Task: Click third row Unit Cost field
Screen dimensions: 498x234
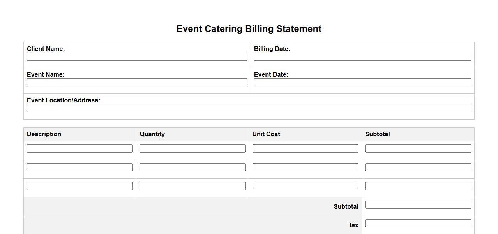Action: [305, 186]
